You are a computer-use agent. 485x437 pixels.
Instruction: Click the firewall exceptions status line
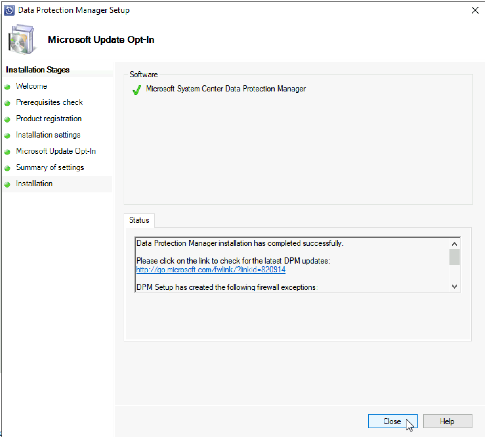point(227,287)
